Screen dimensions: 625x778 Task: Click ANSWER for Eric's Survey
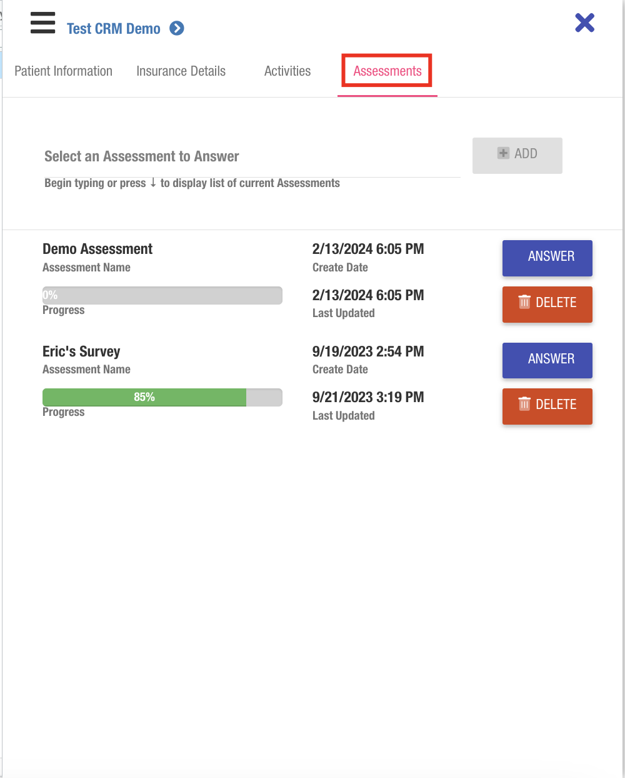(x=547, y=360)
